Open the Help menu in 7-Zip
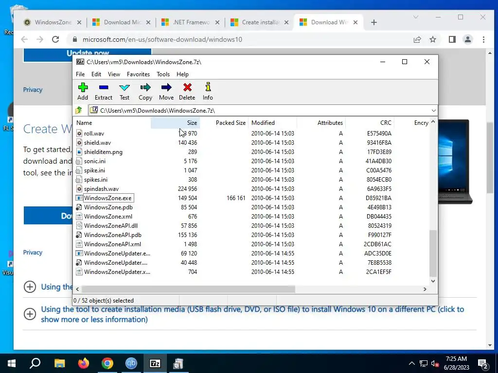The height and width of the screenshot is (373, 498). pyautogui.click(x=182, y=74)
